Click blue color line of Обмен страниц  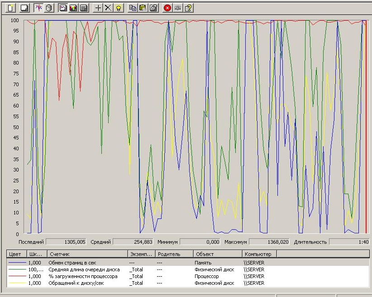tap(17, 263)
